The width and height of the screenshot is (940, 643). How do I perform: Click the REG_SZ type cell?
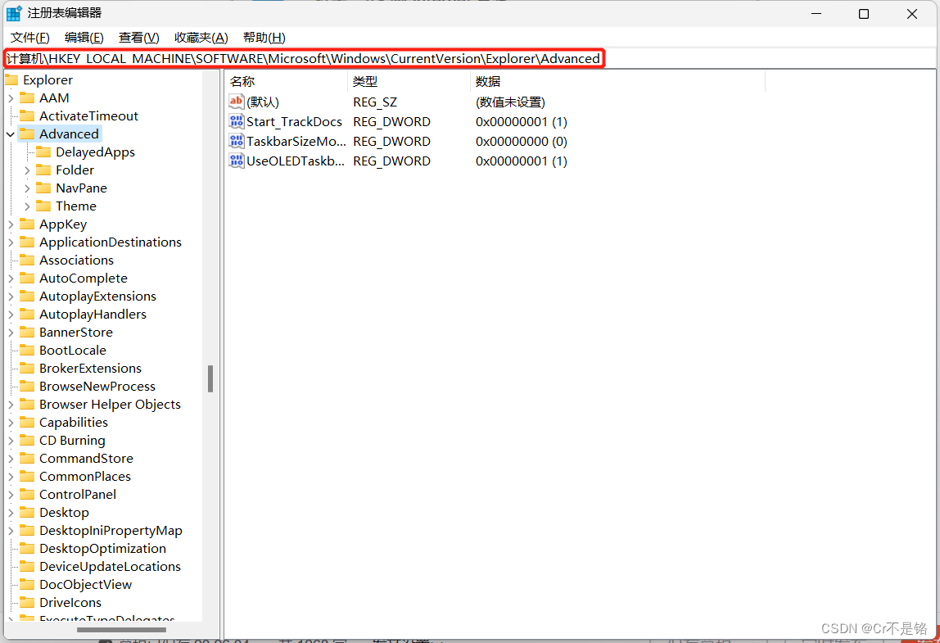[375, 102]
